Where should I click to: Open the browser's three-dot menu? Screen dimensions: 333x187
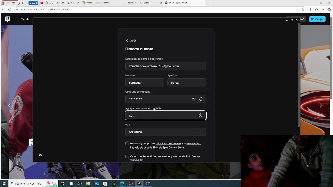[323, 9]
